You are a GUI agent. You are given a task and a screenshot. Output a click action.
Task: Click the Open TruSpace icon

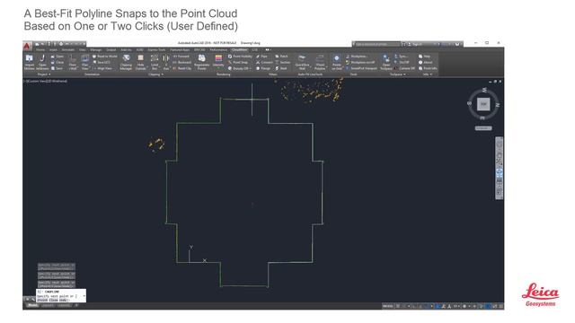[x=385, y=62]
